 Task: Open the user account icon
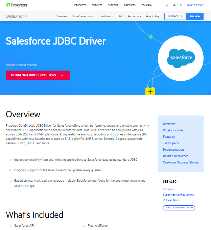point(174,5)
